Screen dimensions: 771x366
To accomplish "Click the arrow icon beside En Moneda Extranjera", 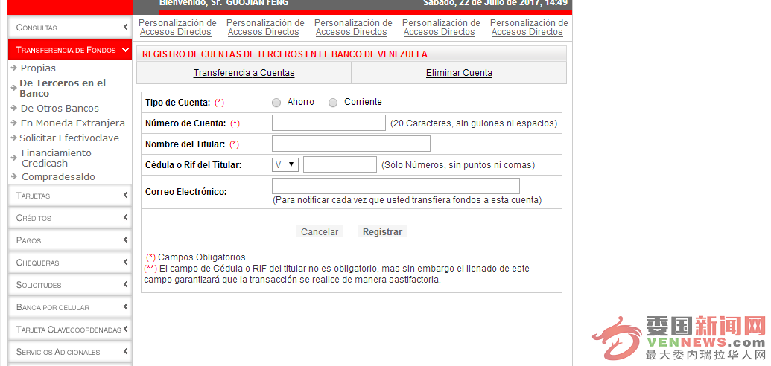I will (x=13, y=123).
